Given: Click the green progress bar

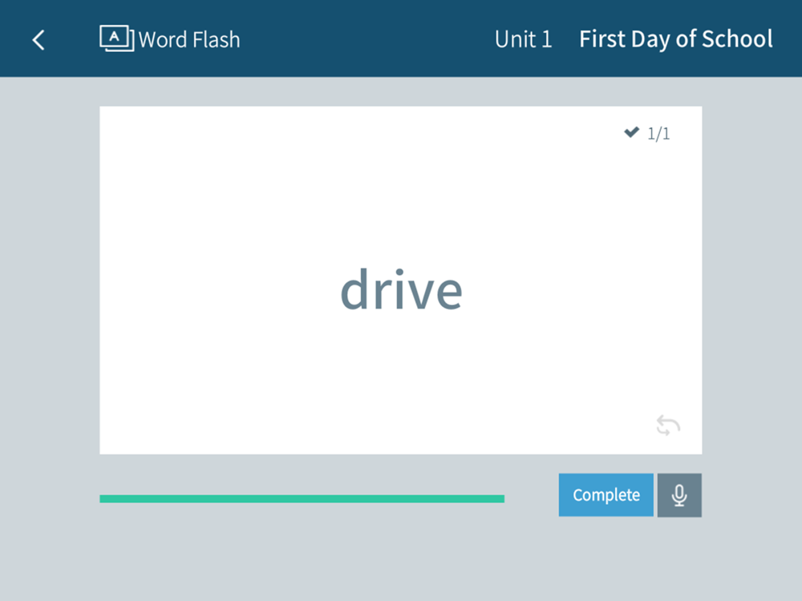Looking at the screenshot, I should pos(302,498).
